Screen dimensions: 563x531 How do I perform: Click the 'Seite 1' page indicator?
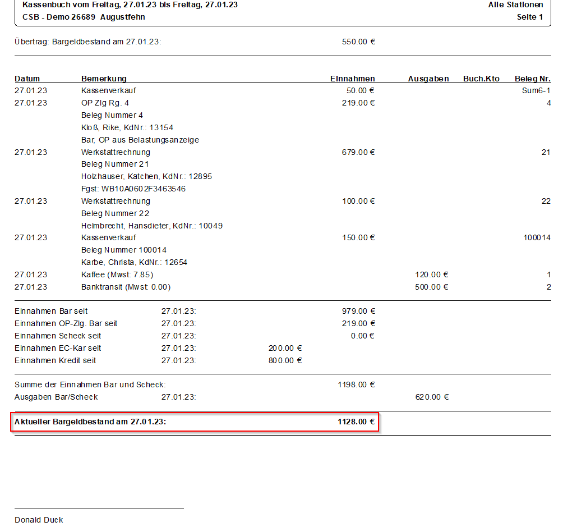[529, 17]
